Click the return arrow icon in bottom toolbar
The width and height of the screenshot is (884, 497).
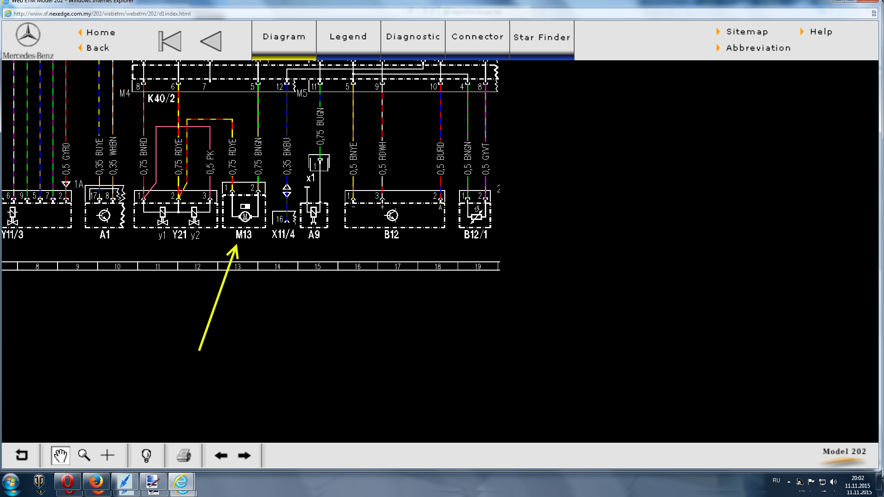pos(22,456)
